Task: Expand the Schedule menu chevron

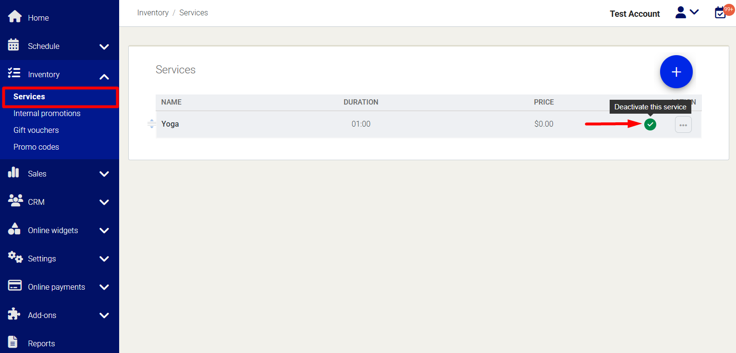Action: [x=104, y=47]
